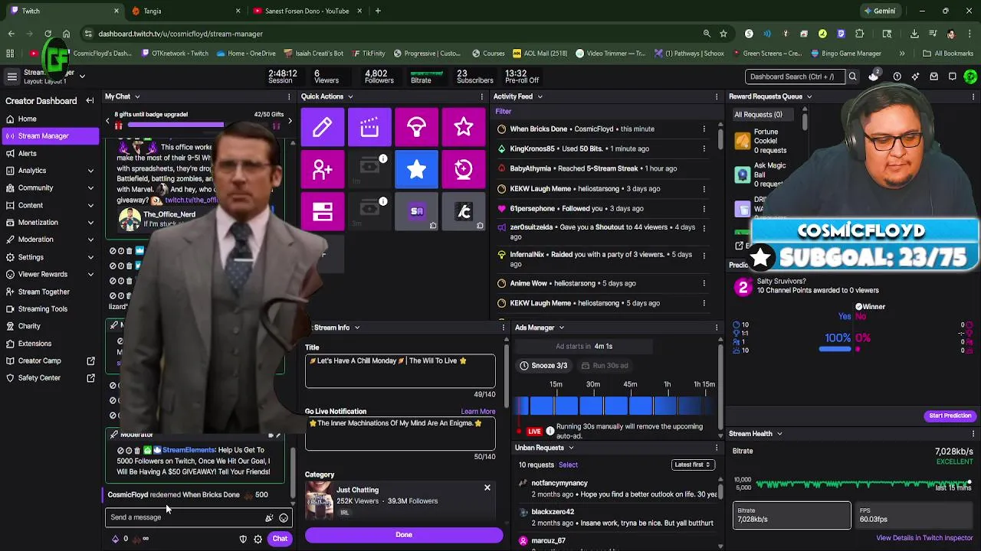Viewport: 981px width, 551px height.
Task: Click the dashboard search magnifier icon
Action: point(852,77)
